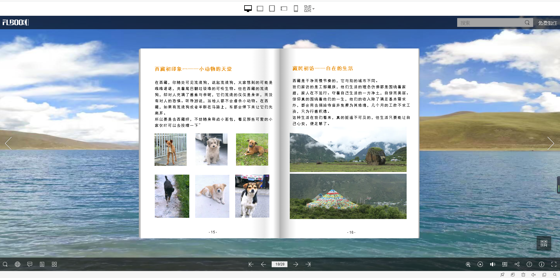Click the trash icon in status bar
This screenshot has width=560, height=278.
pos(523,275)
